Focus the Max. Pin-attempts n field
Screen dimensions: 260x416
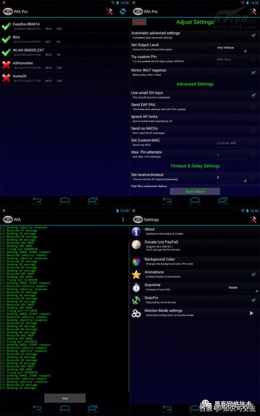pos(231,155)
